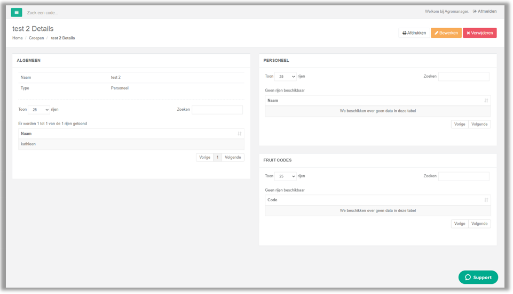Viewport: 513px width, 294px height.
Task: Open the Support chat bubble
Action: (x=478, y=277)
